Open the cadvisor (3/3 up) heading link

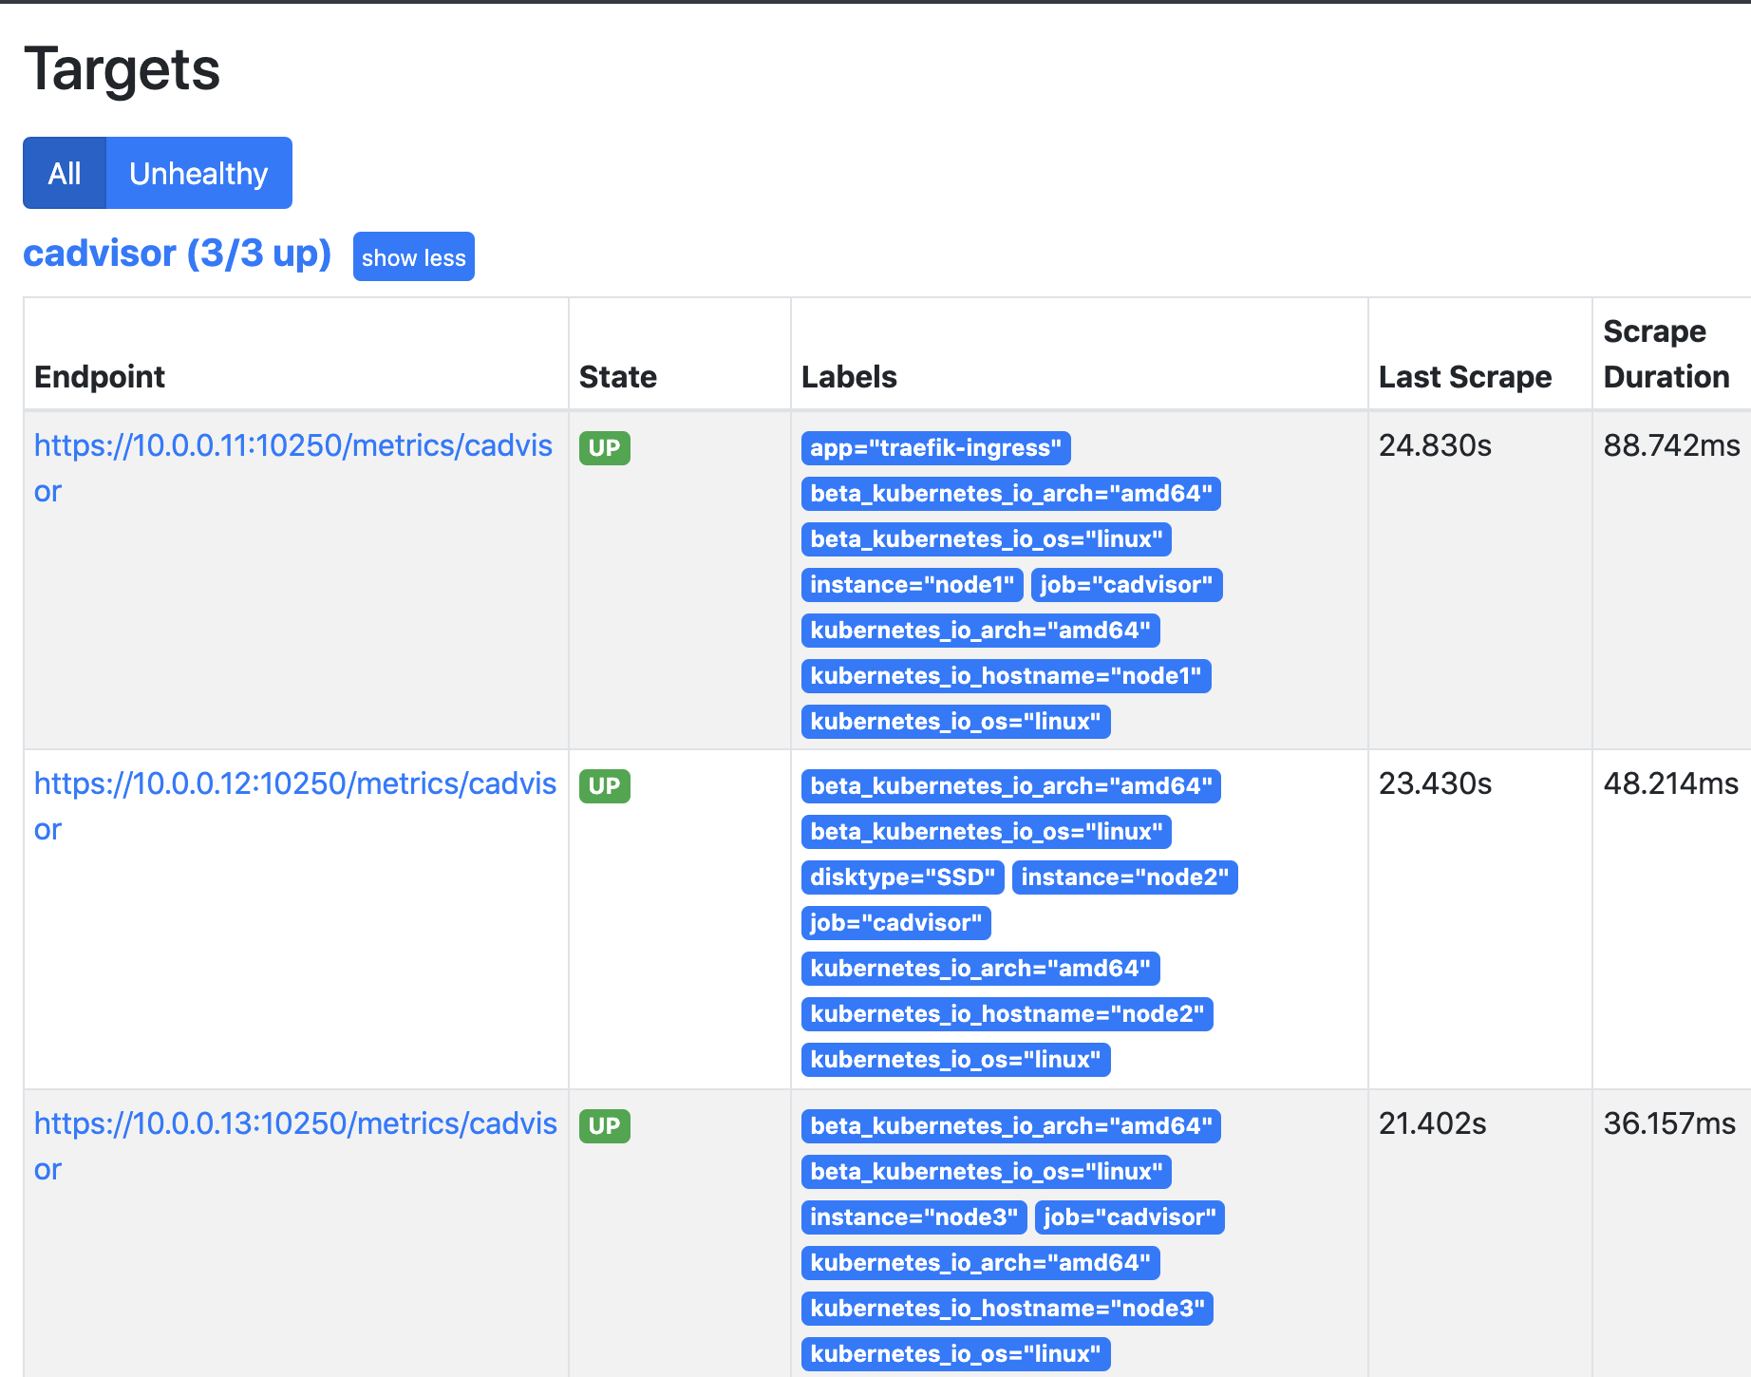click(177, 254)
